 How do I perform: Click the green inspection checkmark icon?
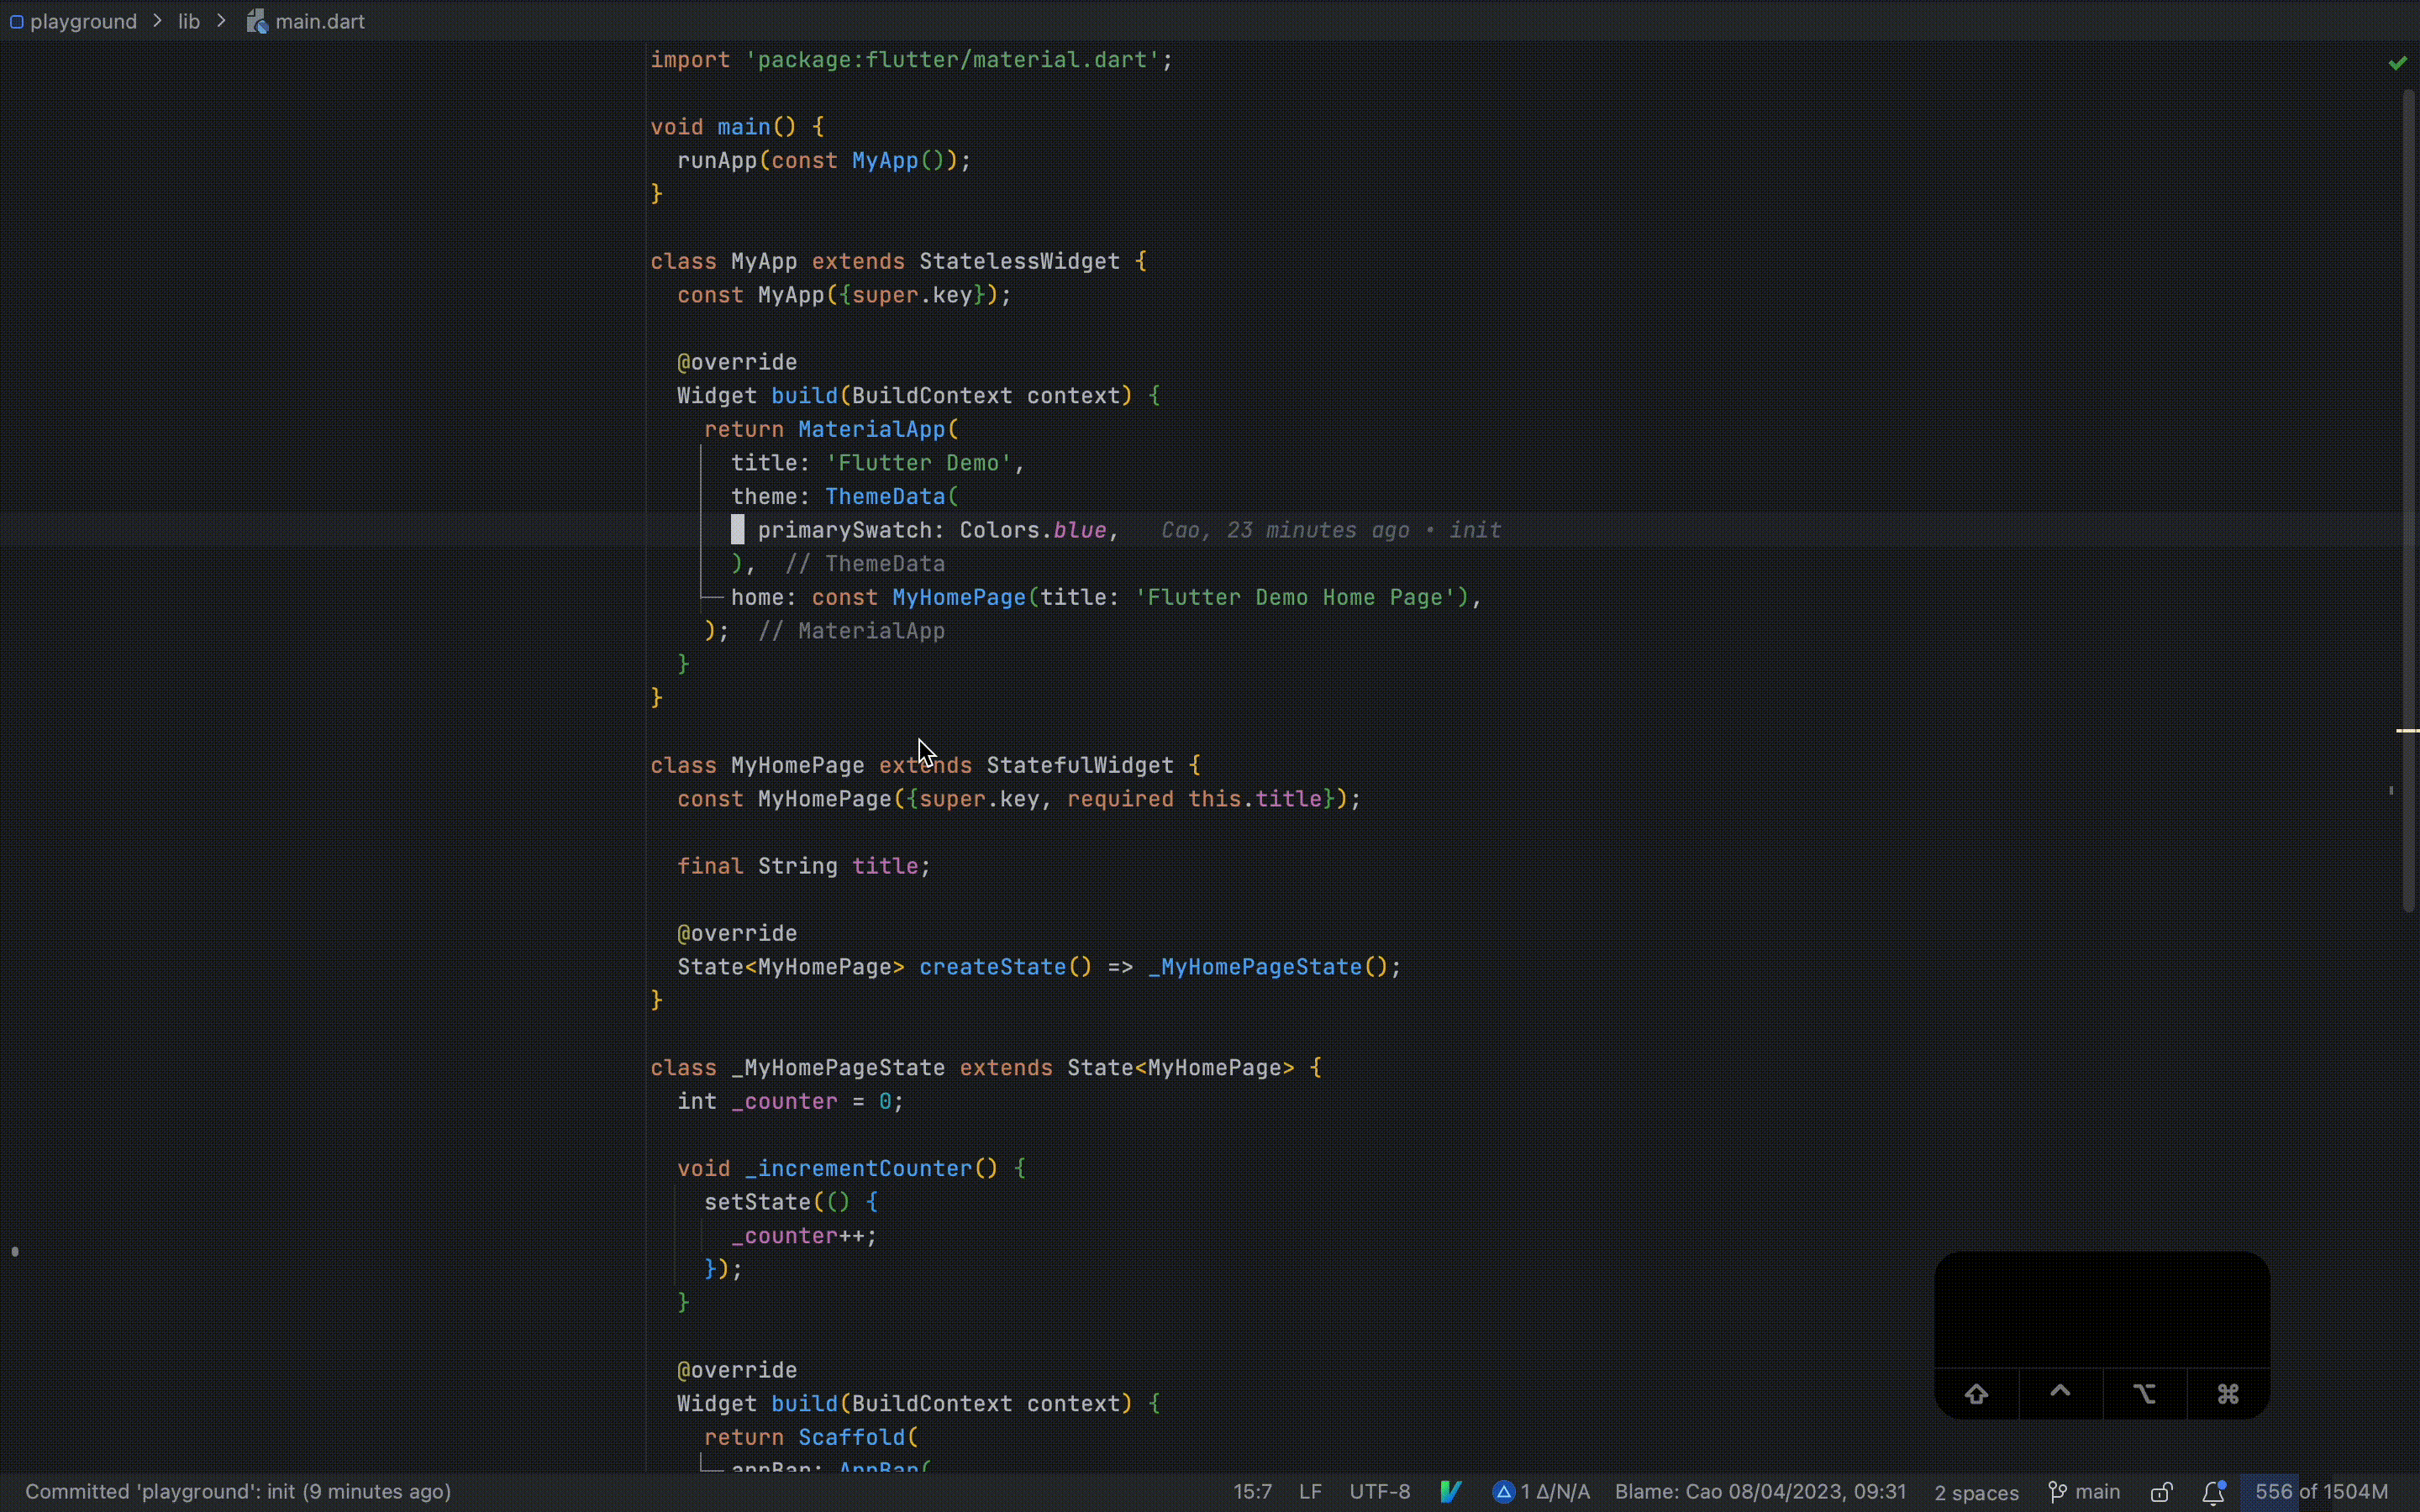2397,63
